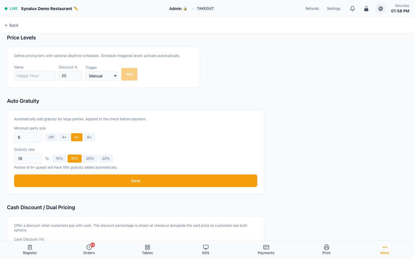Click the Tables grid icon
Image resolution: width=414 pixels, height=259 pixels.
click(x=147, y=247)
